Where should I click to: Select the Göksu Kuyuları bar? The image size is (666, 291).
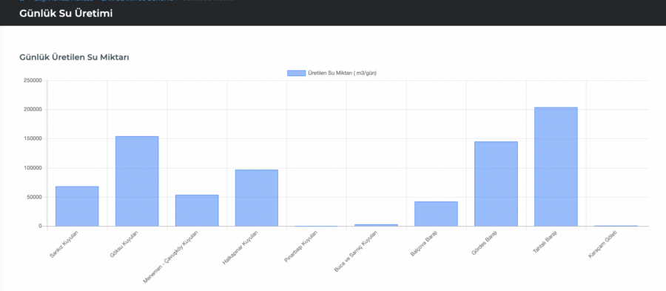137,181
